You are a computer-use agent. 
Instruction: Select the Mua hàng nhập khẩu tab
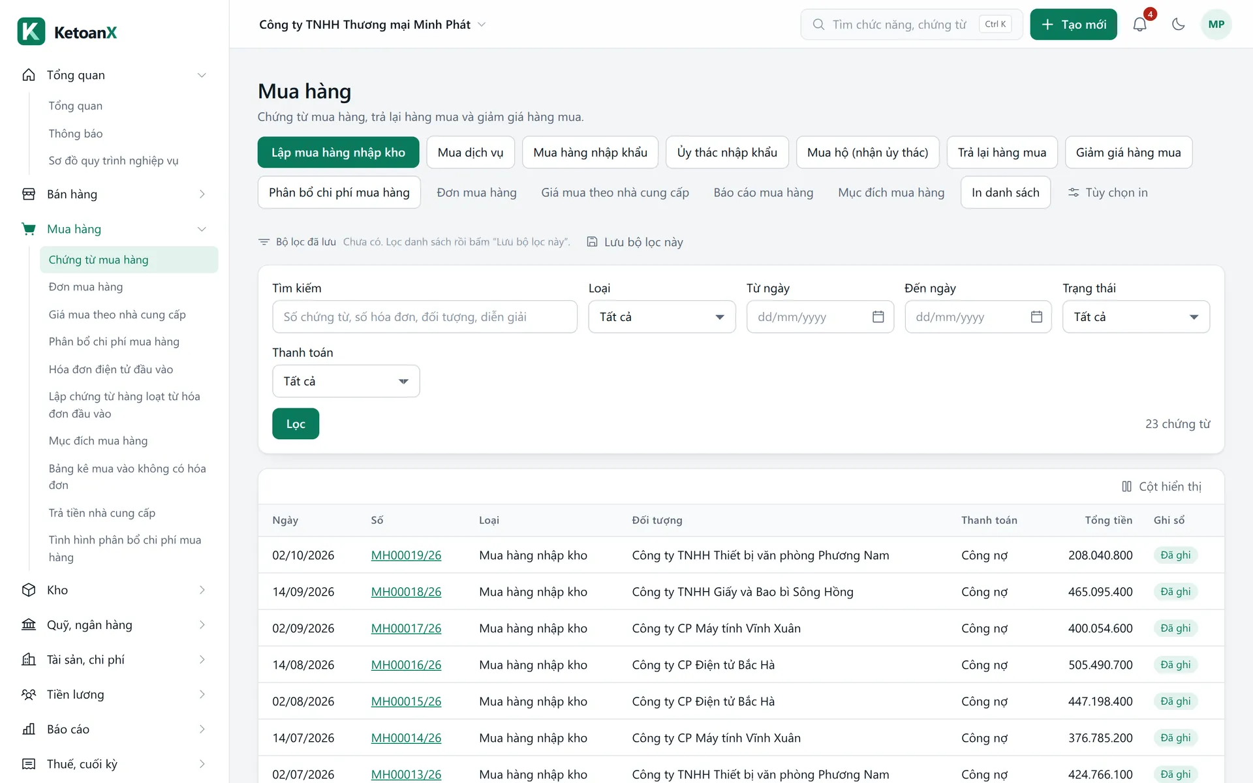(x=590, y=153)
